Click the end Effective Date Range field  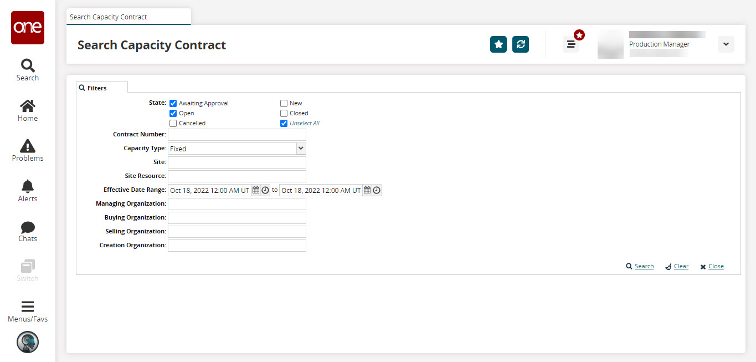click(x=321, y=190)
